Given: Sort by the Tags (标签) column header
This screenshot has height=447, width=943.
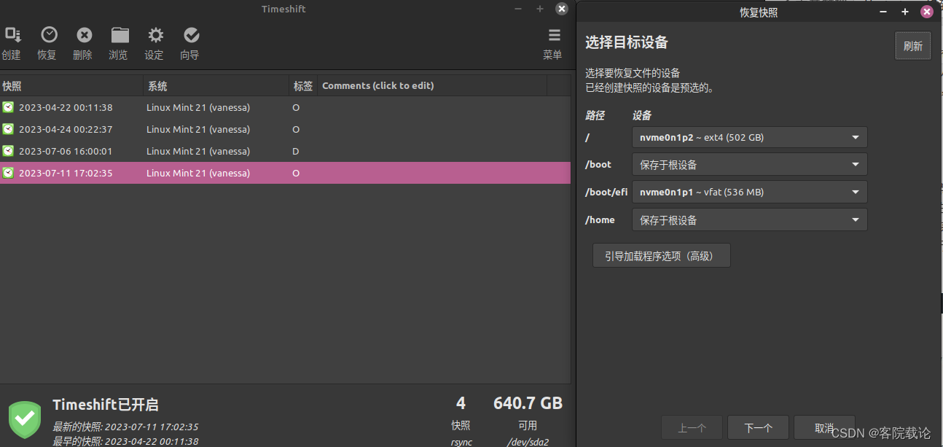Looking at the screenshot, I should (x=303, y=86).
